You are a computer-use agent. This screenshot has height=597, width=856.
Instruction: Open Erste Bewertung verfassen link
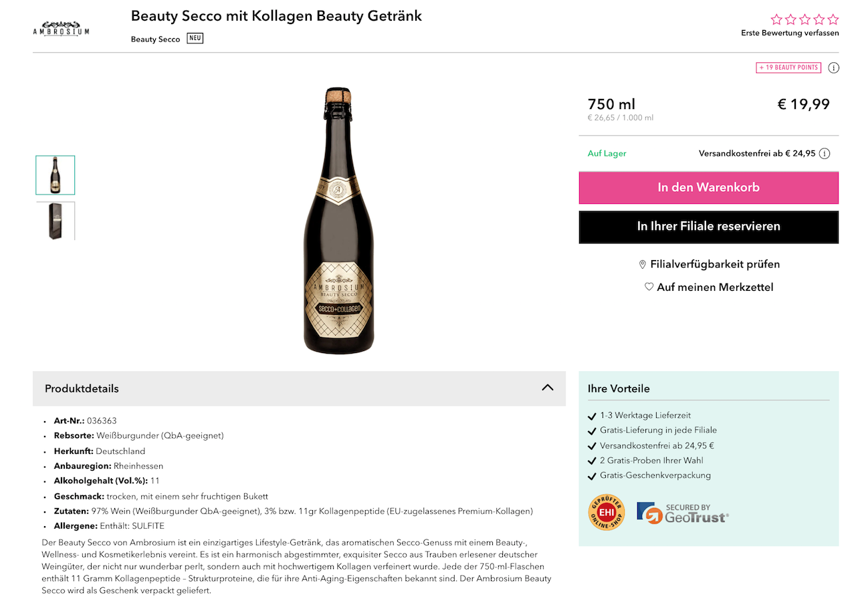tap(790, 33)
